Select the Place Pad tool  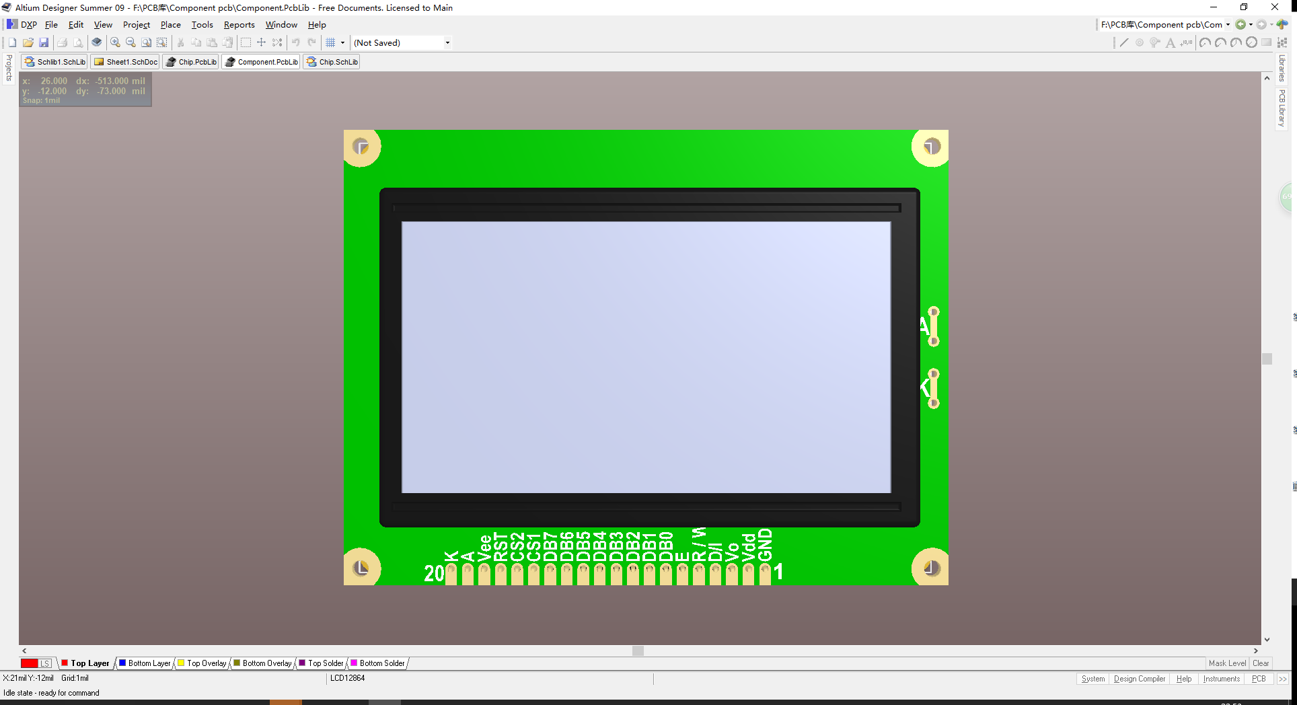(x=1139, y=42)
